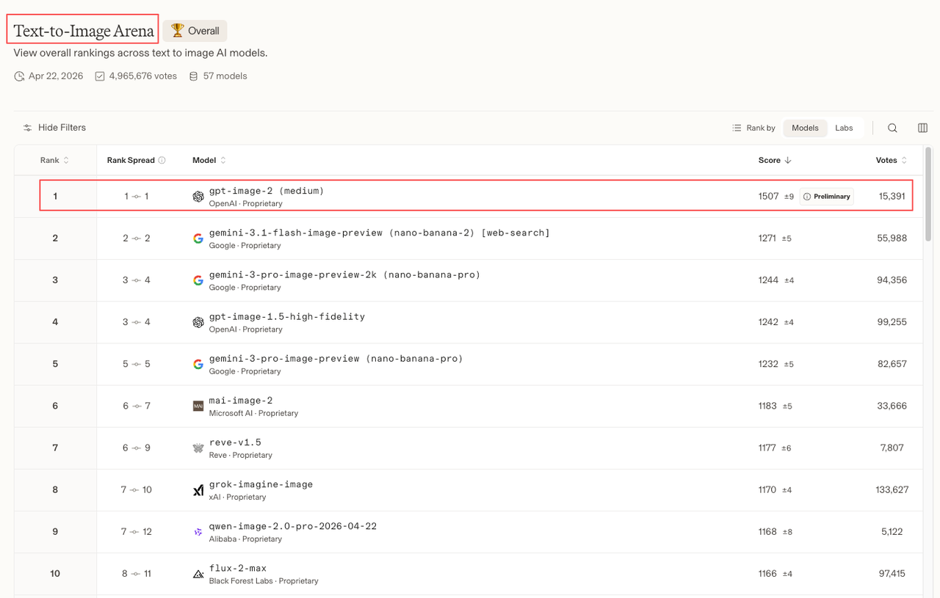Click the Overall category badge
The image size is (940, 598).
coord(195,31)
